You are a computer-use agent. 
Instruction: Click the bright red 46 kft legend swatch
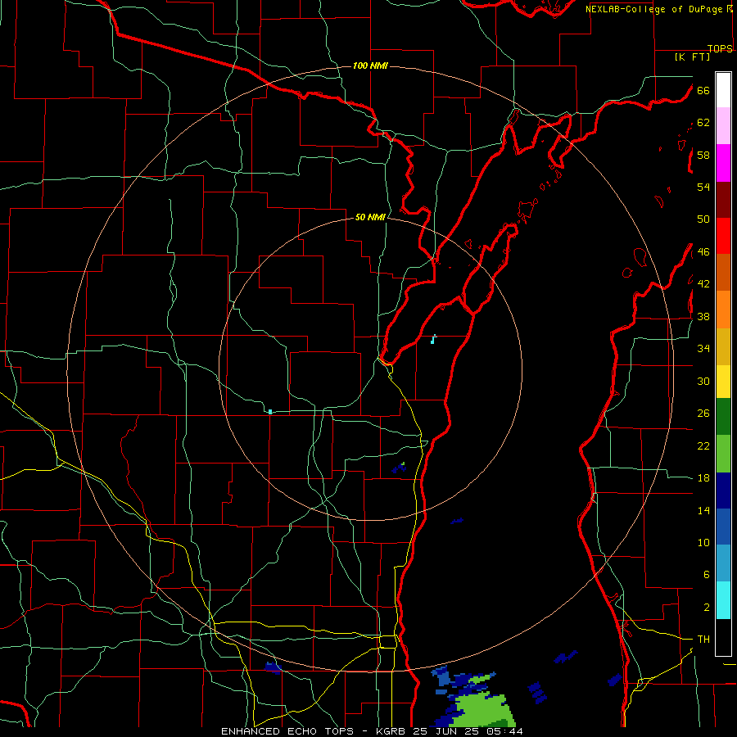[x=723, y=236]
